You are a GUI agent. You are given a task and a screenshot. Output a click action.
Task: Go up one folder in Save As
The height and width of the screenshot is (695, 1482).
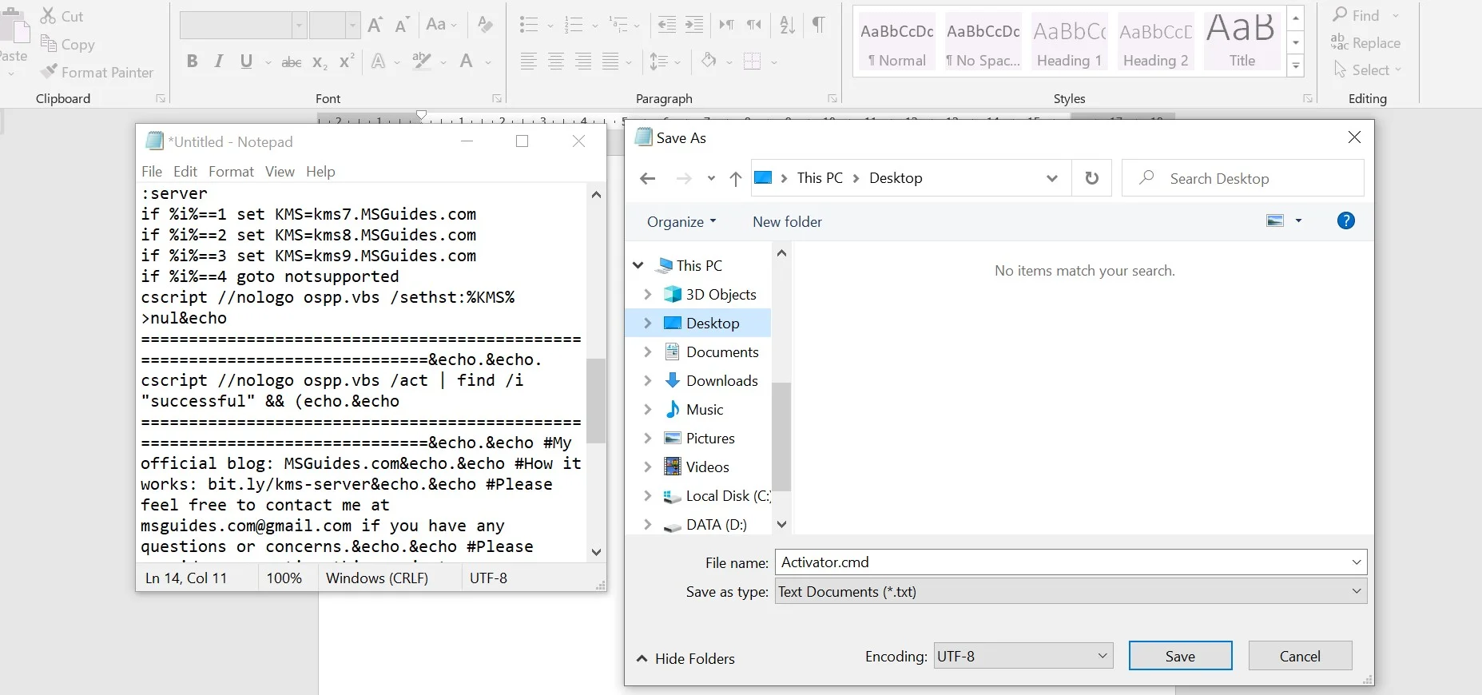click(x=736, y=179)
